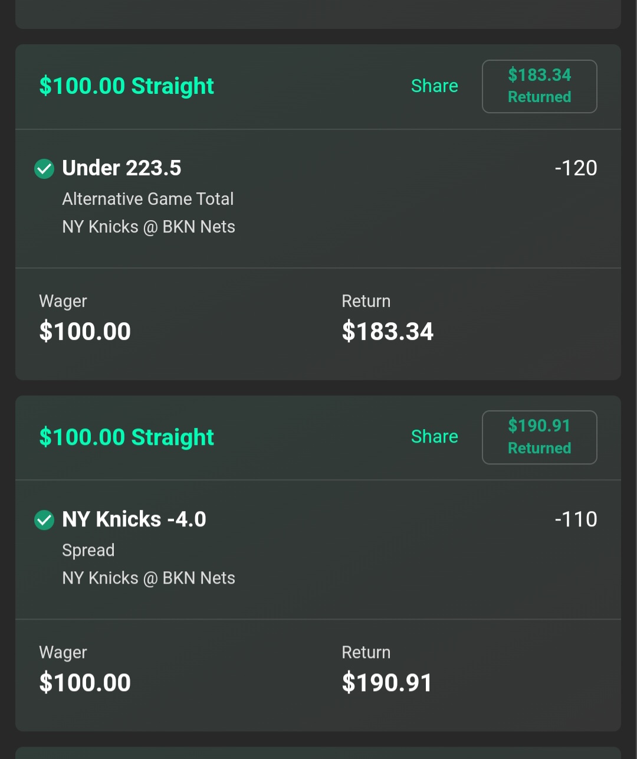637x759 pixels.
Task: Click the green checkmark beside Under 223.5
Action: 44,169
